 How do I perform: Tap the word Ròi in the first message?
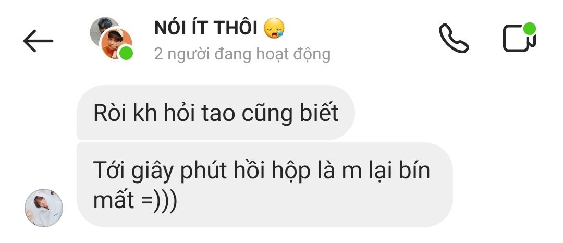tap(108, 113)
